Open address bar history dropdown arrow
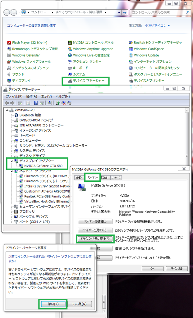Screen dimensions: 193x318 (x=119, y=12)
